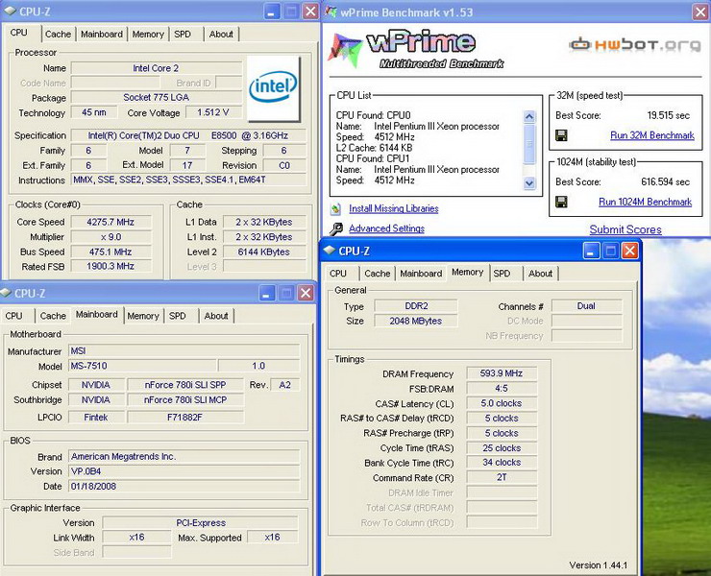Screen dimensions: 711x576
Task: Click the Mainboard CPU-Z window title icon
Action: pyautogui.click(x=6, y=293)
